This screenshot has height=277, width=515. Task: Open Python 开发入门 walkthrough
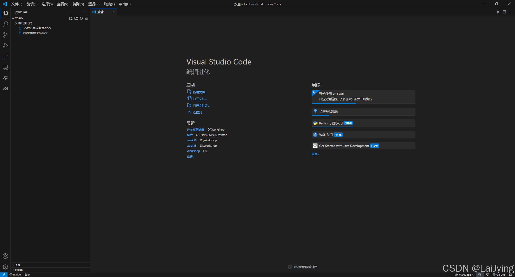[x=363, y=123]
